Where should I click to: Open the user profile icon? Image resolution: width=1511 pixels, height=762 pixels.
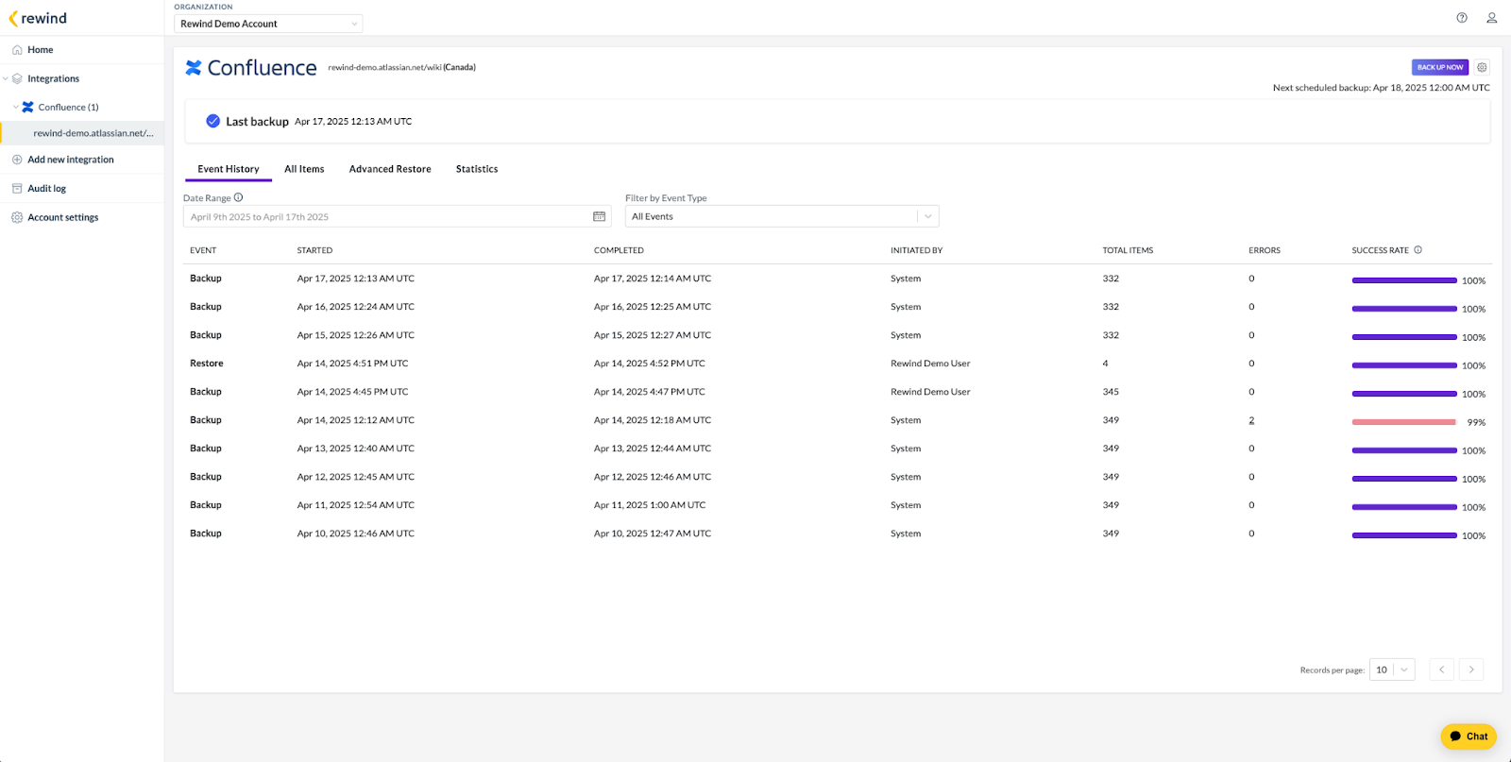[x=1492, y=18]
